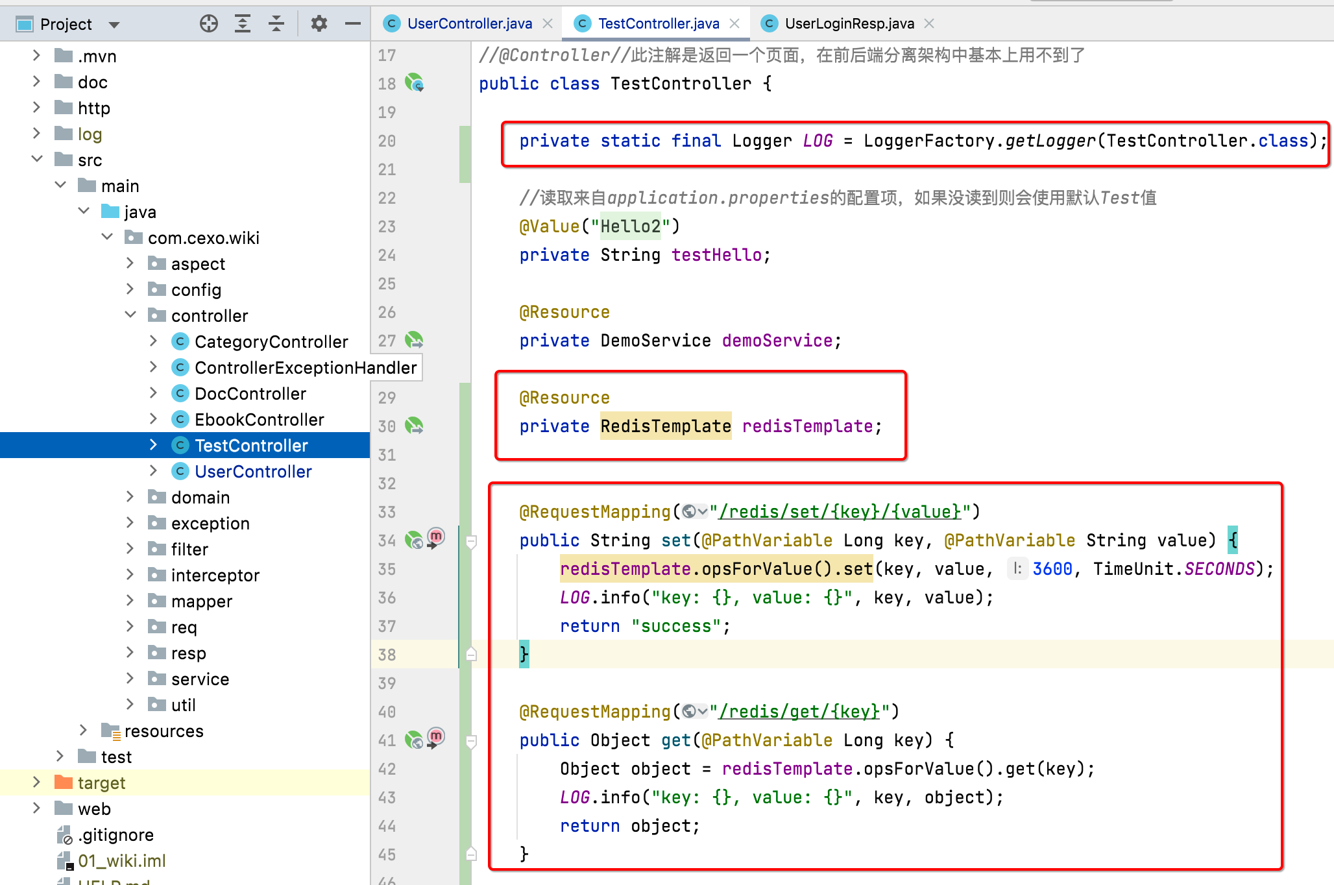The height and width of the screenshot is (885, 1334).
Task: Open the /redis/get/{key} URL link
Action: click(799, 712)
